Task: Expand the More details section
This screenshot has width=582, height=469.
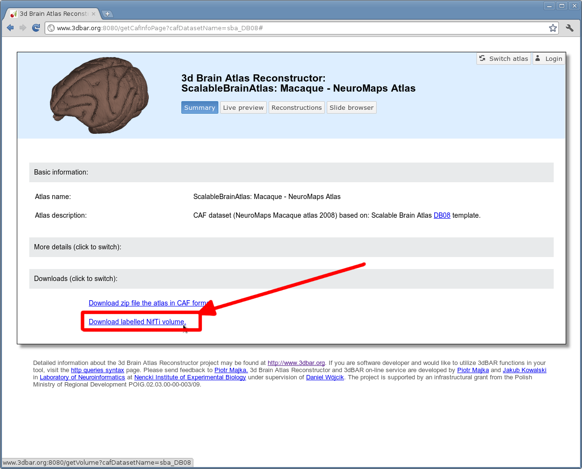Action: pos(78,247)
